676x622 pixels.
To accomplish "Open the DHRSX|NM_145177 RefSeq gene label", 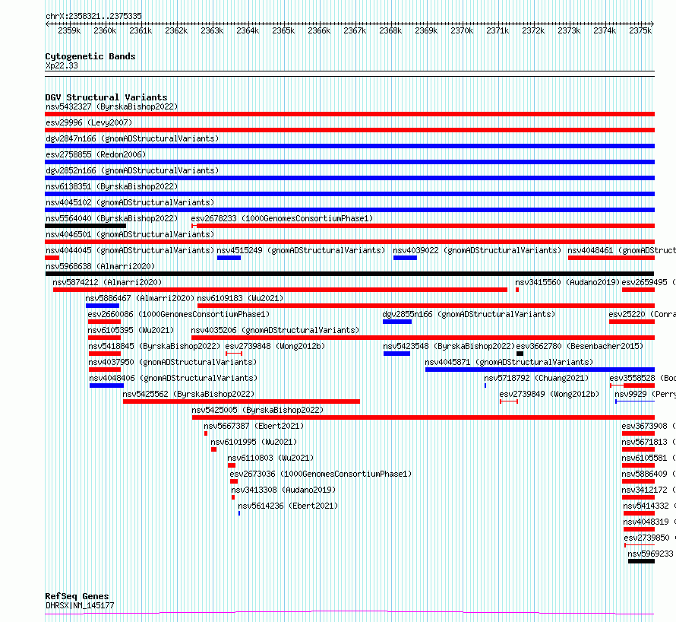I will [x=80, y=605].
